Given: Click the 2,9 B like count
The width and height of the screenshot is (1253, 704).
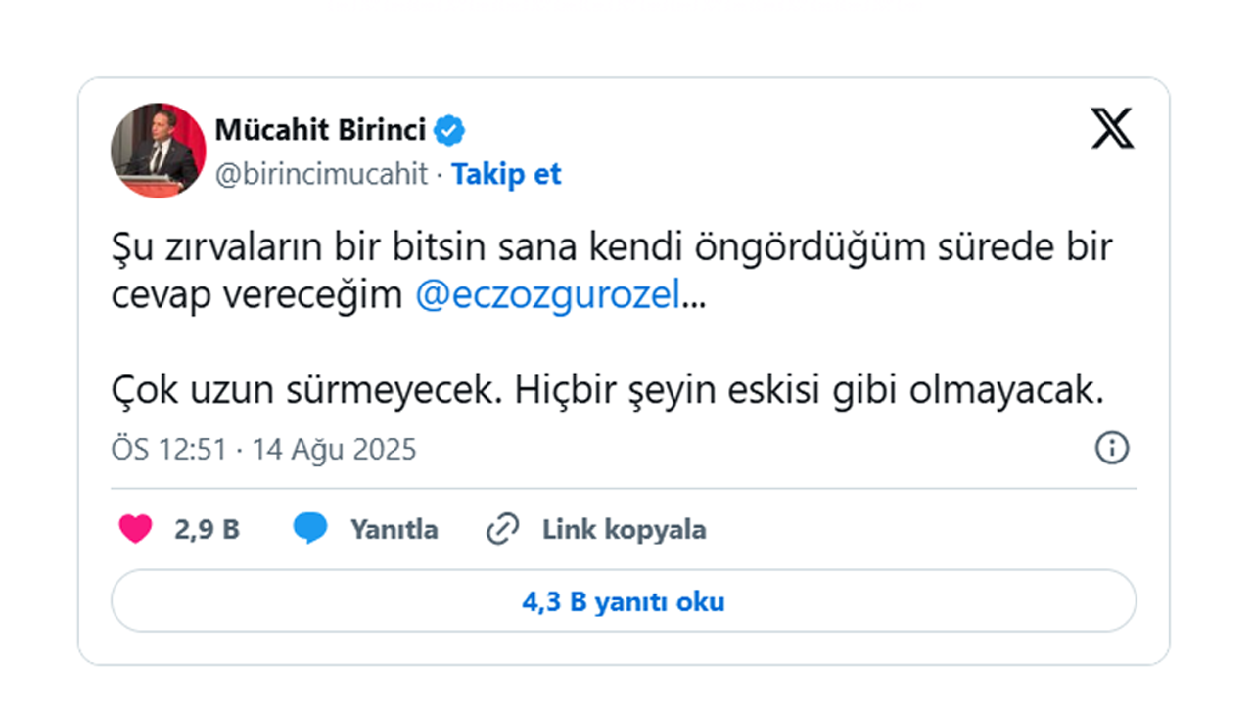Looking at the screenshot, I should [207, 530].
